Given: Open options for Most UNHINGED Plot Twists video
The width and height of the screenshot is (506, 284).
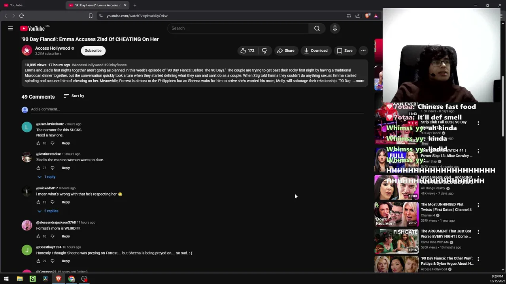Looking at the screenshot, I should pyautogui.click(x=478, y=205).
